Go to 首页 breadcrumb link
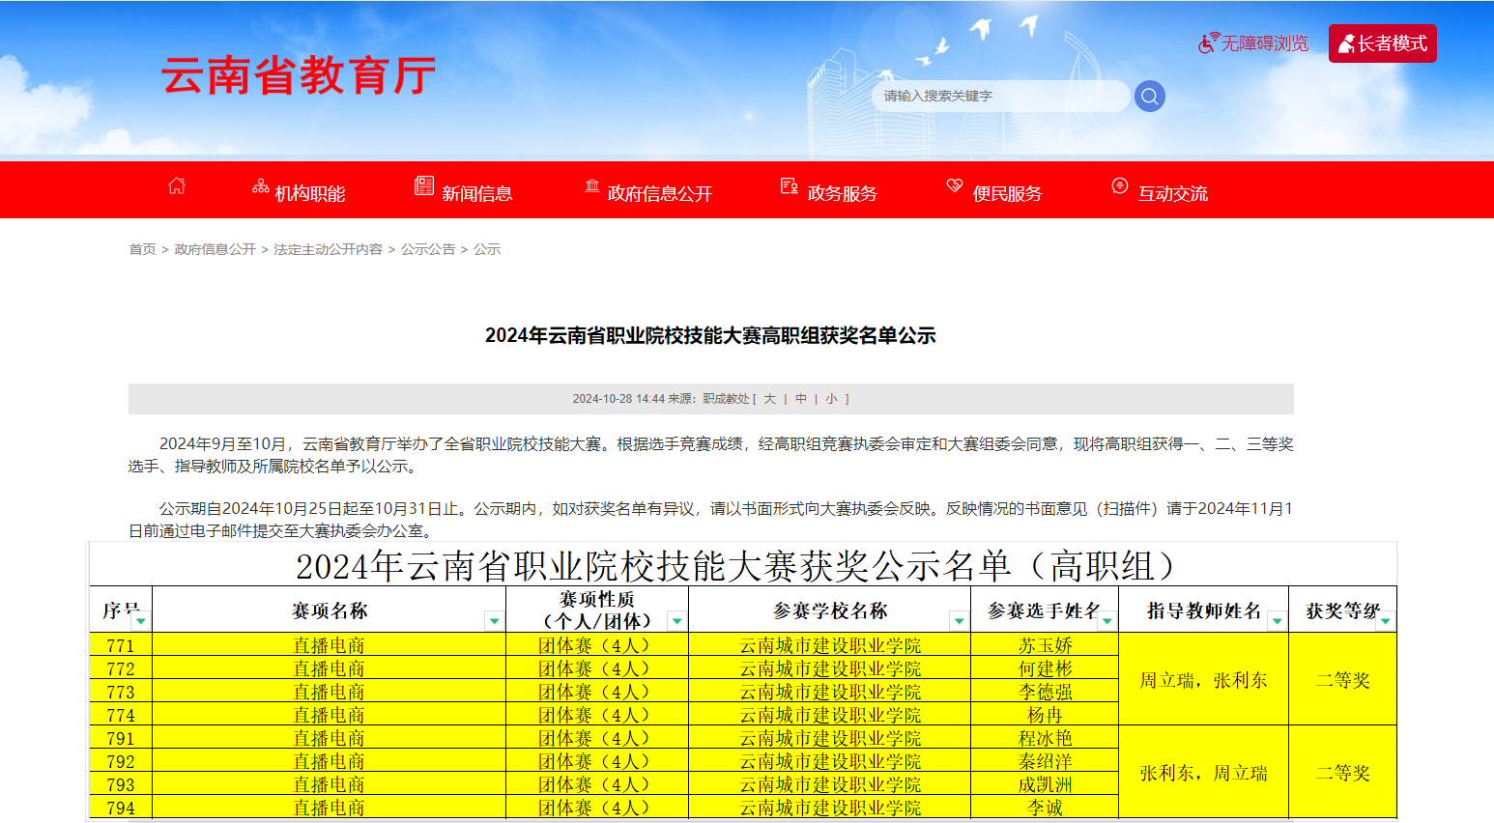 click(143, 249)
